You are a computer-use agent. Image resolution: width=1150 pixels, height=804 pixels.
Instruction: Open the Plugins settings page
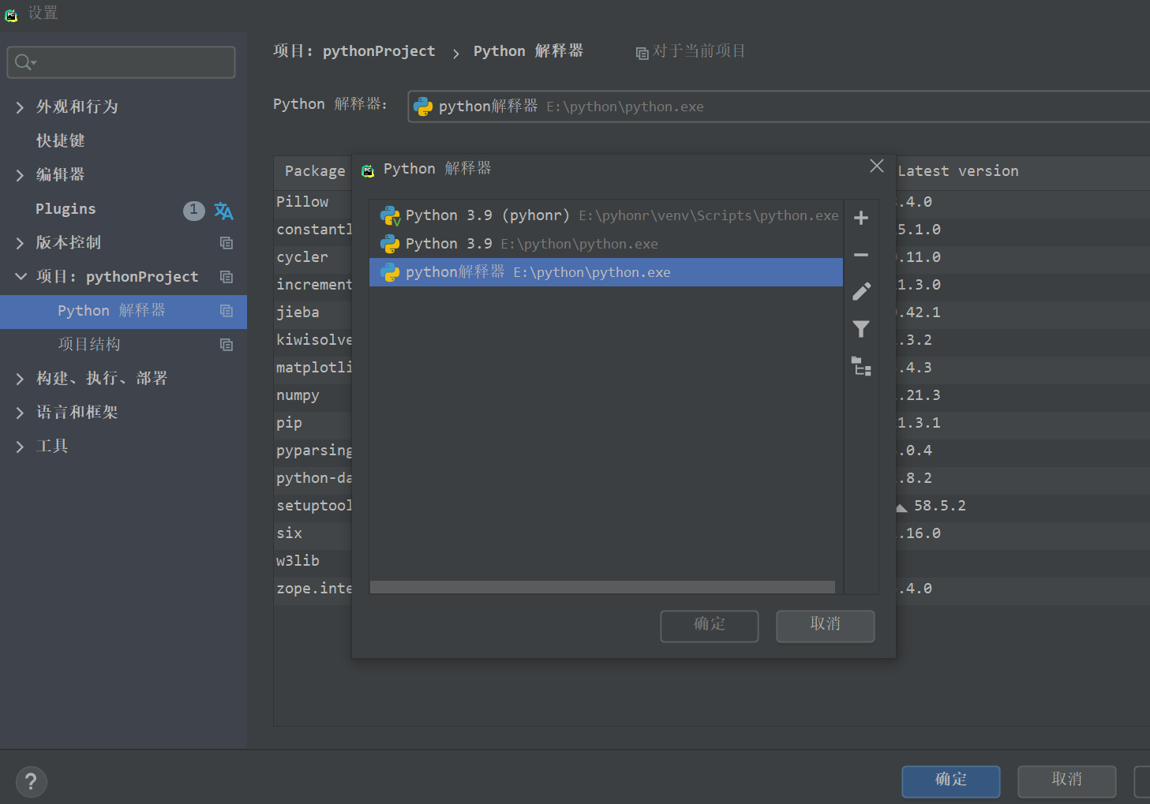point(66,209)
